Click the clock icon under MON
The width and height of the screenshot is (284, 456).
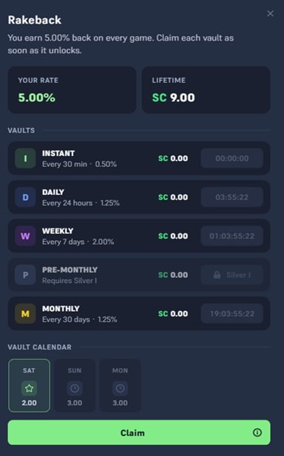tap(120, 388)
